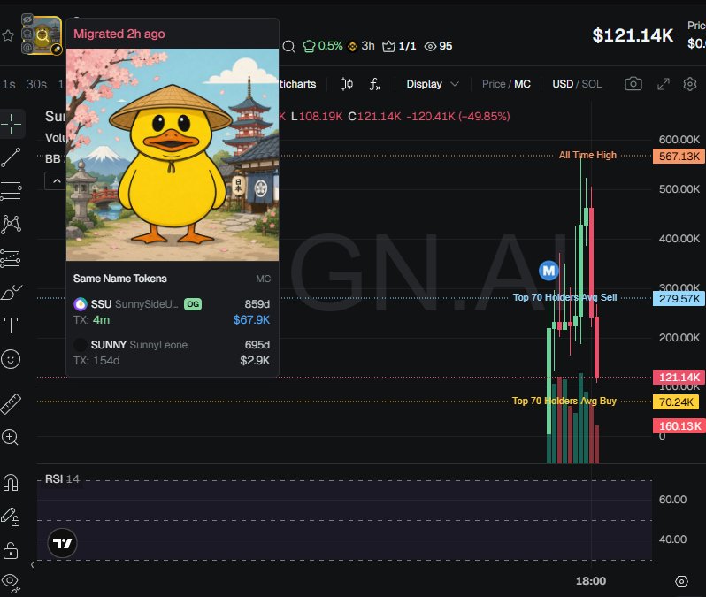706x597 pixels.
Task: Click the crown 1/1 indicator
Action: coord(399,46)
